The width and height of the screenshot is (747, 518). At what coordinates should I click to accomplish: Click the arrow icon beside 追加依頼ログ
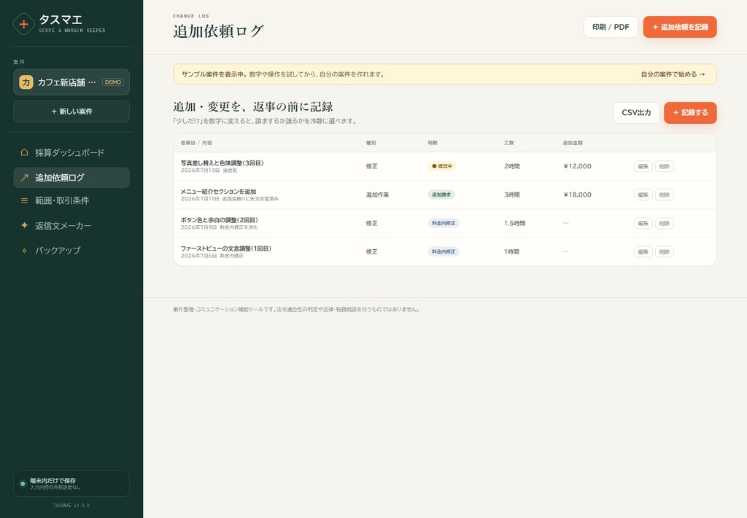click(x=24, y=178)
